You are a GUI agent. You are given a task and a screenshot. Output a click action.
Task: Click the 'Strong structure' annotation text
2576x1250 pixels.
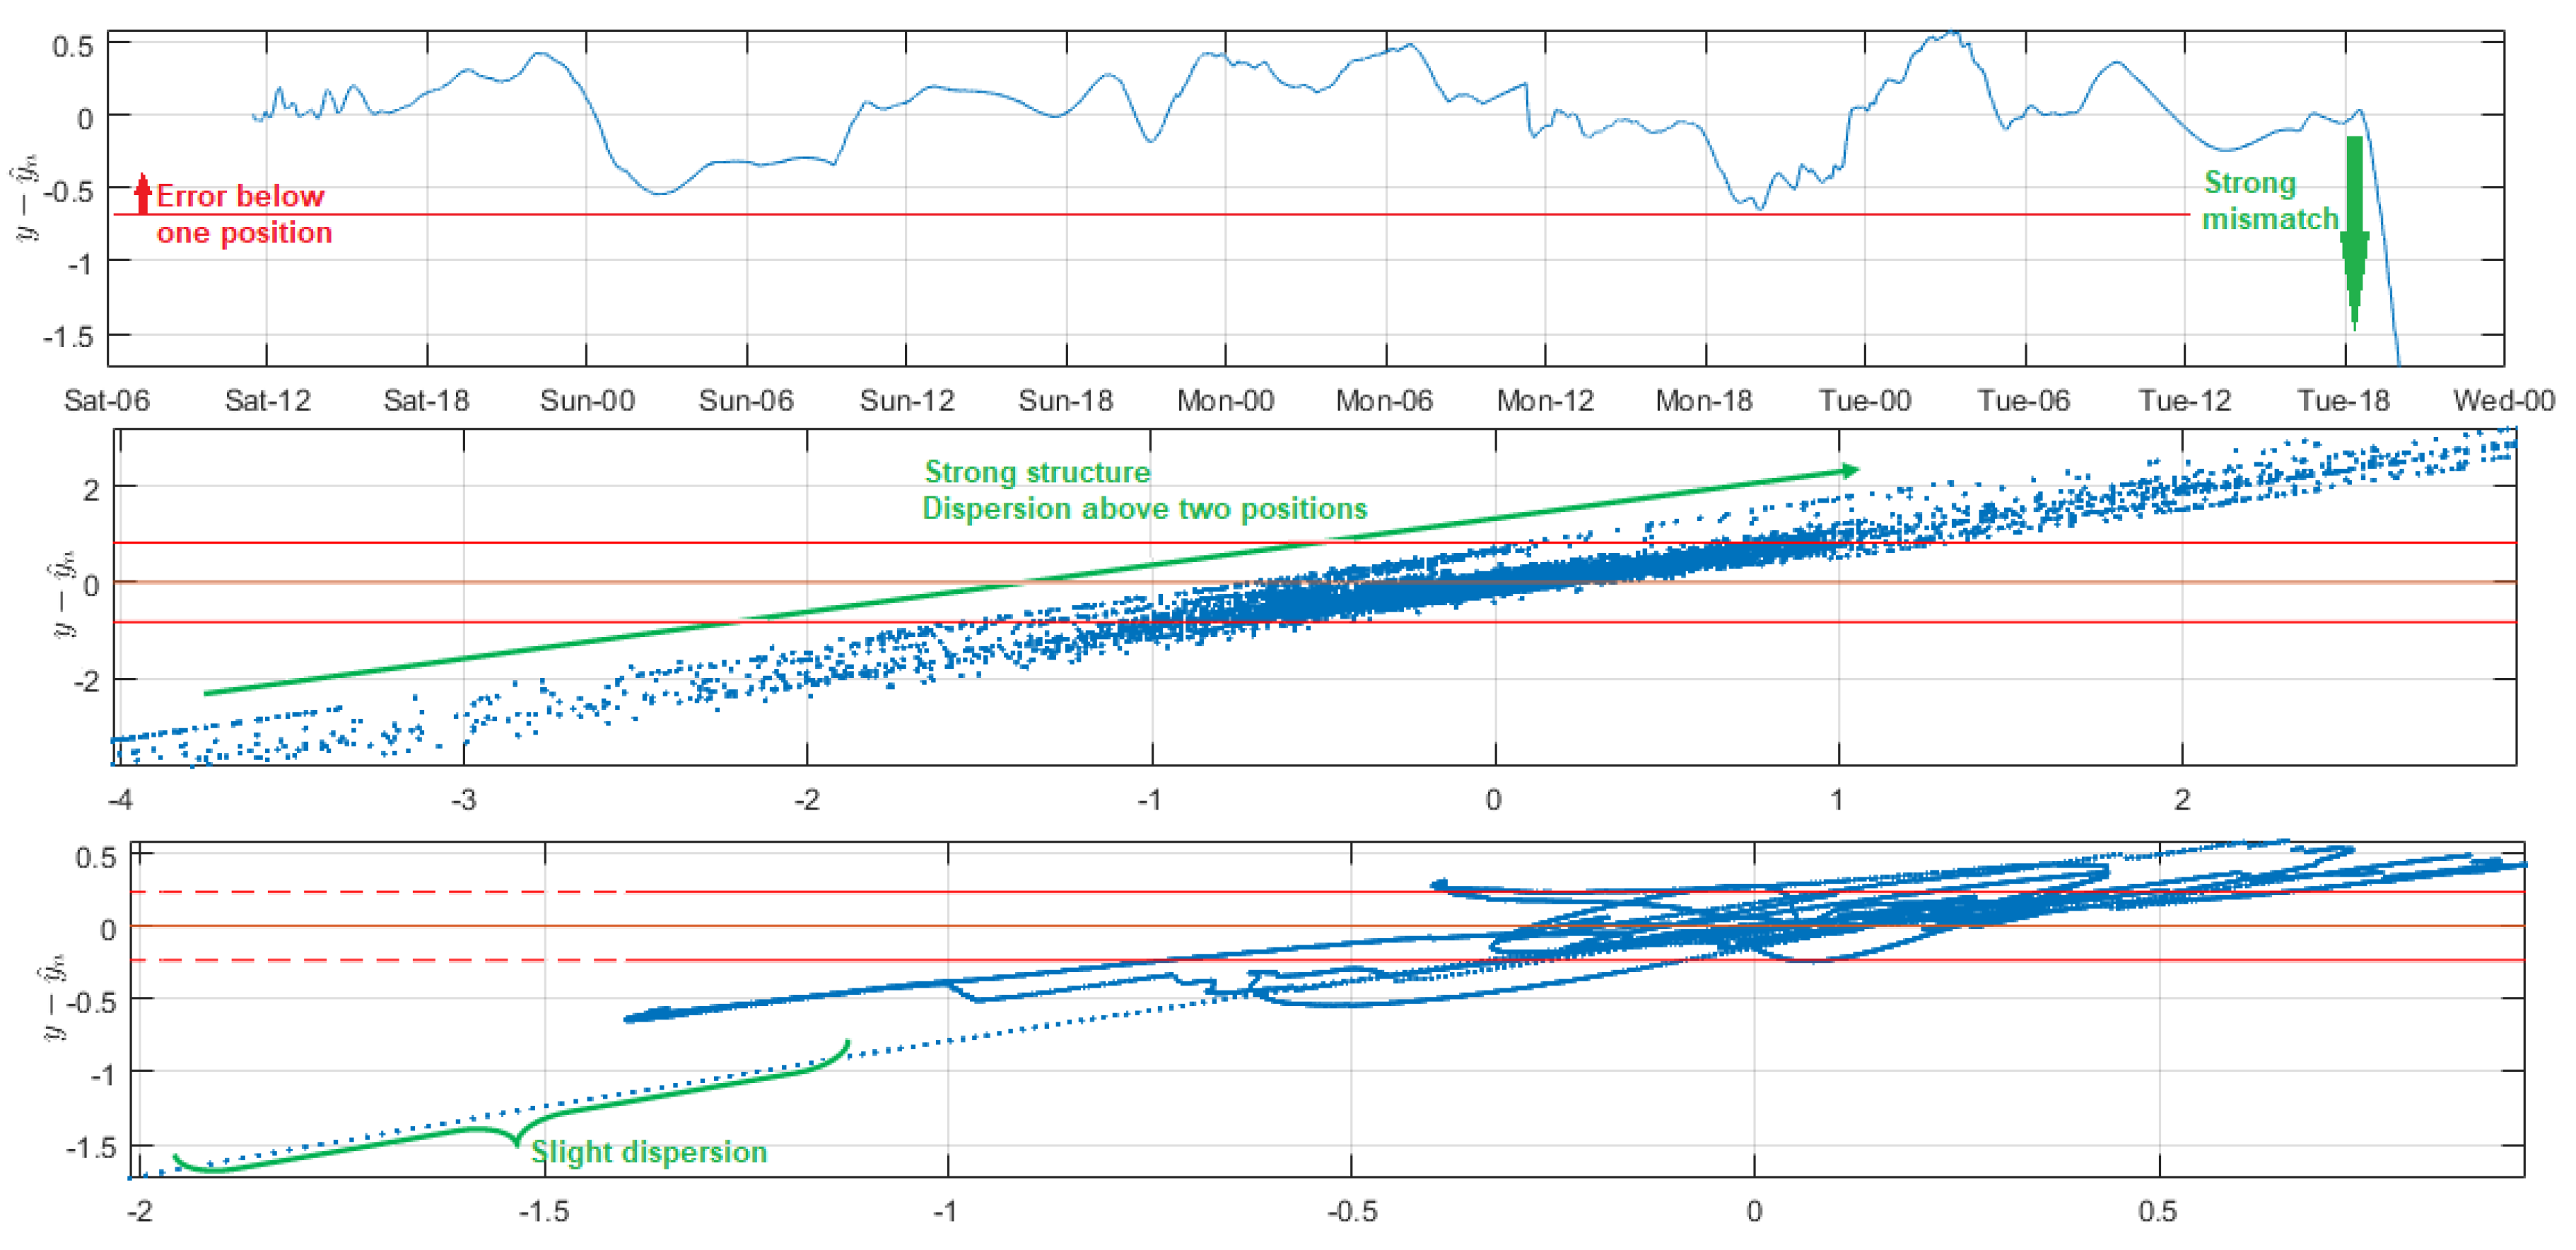1036,472
